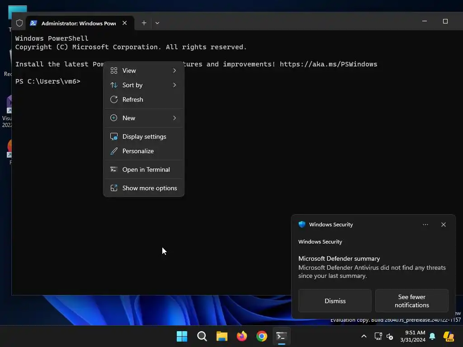This screenshot has height=347, width=463.
Task: Expand the Sort by chevron arrow
Action: pyautogui.click(x=175, y=85)
